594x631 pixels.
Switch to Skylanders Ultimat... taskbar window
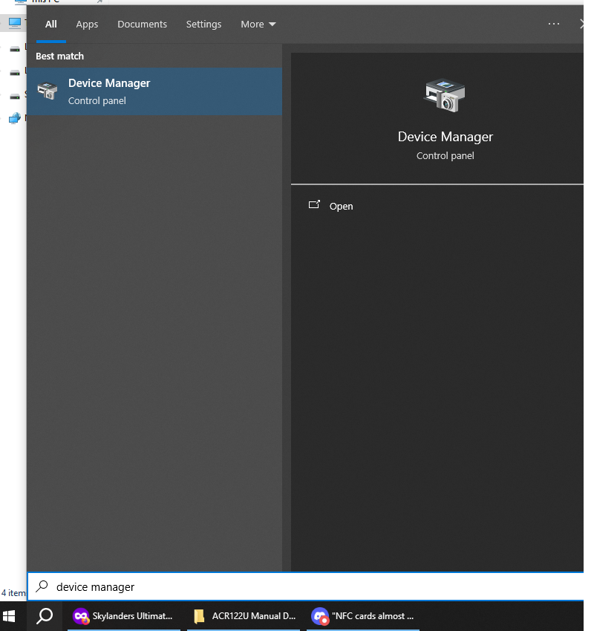[124, 616]
